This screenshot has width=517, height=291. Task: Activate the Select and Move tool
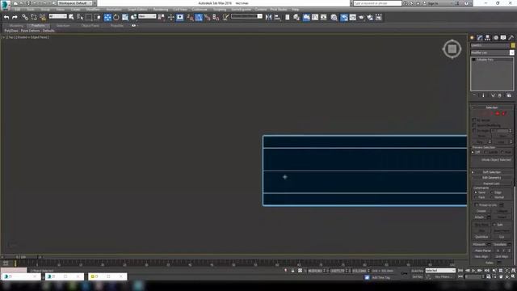pos(107,17)
